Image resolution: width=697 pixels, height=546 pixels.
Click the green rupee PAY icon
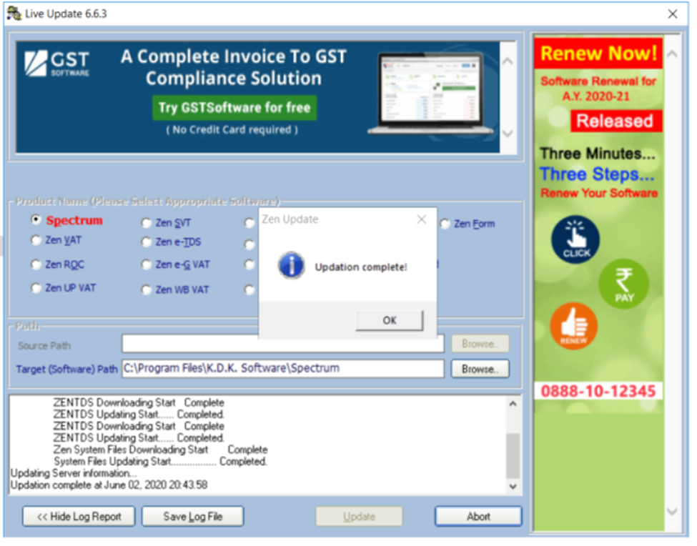pos(623,284)
